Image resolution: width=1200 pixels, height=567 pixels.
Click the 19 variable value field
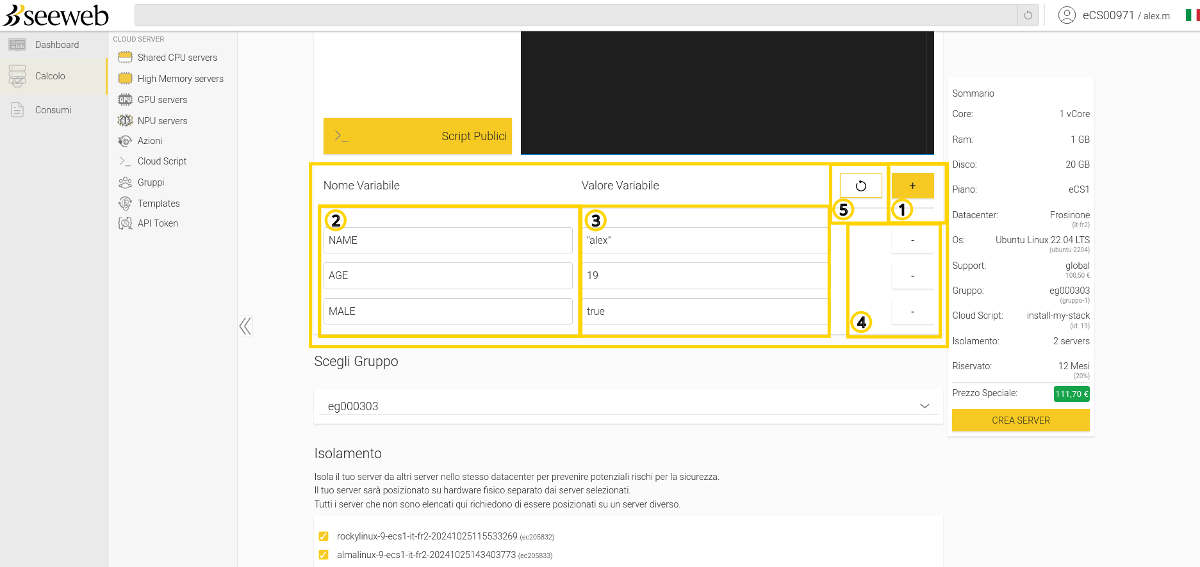[x=705, y=276]
